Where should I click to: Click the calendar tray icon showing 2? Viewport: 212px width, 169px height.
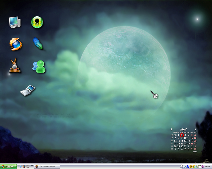coord(200,167)
